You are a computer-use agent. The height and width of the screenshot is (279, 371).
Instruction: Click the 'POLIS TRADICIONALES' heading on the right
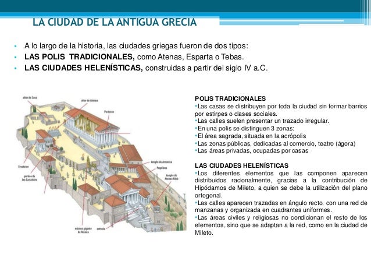[230, 98]
